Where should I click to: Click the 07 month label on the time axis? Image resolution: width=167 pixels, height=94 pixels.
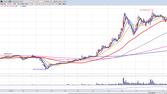pyautogui.click(x=93, y=91)
